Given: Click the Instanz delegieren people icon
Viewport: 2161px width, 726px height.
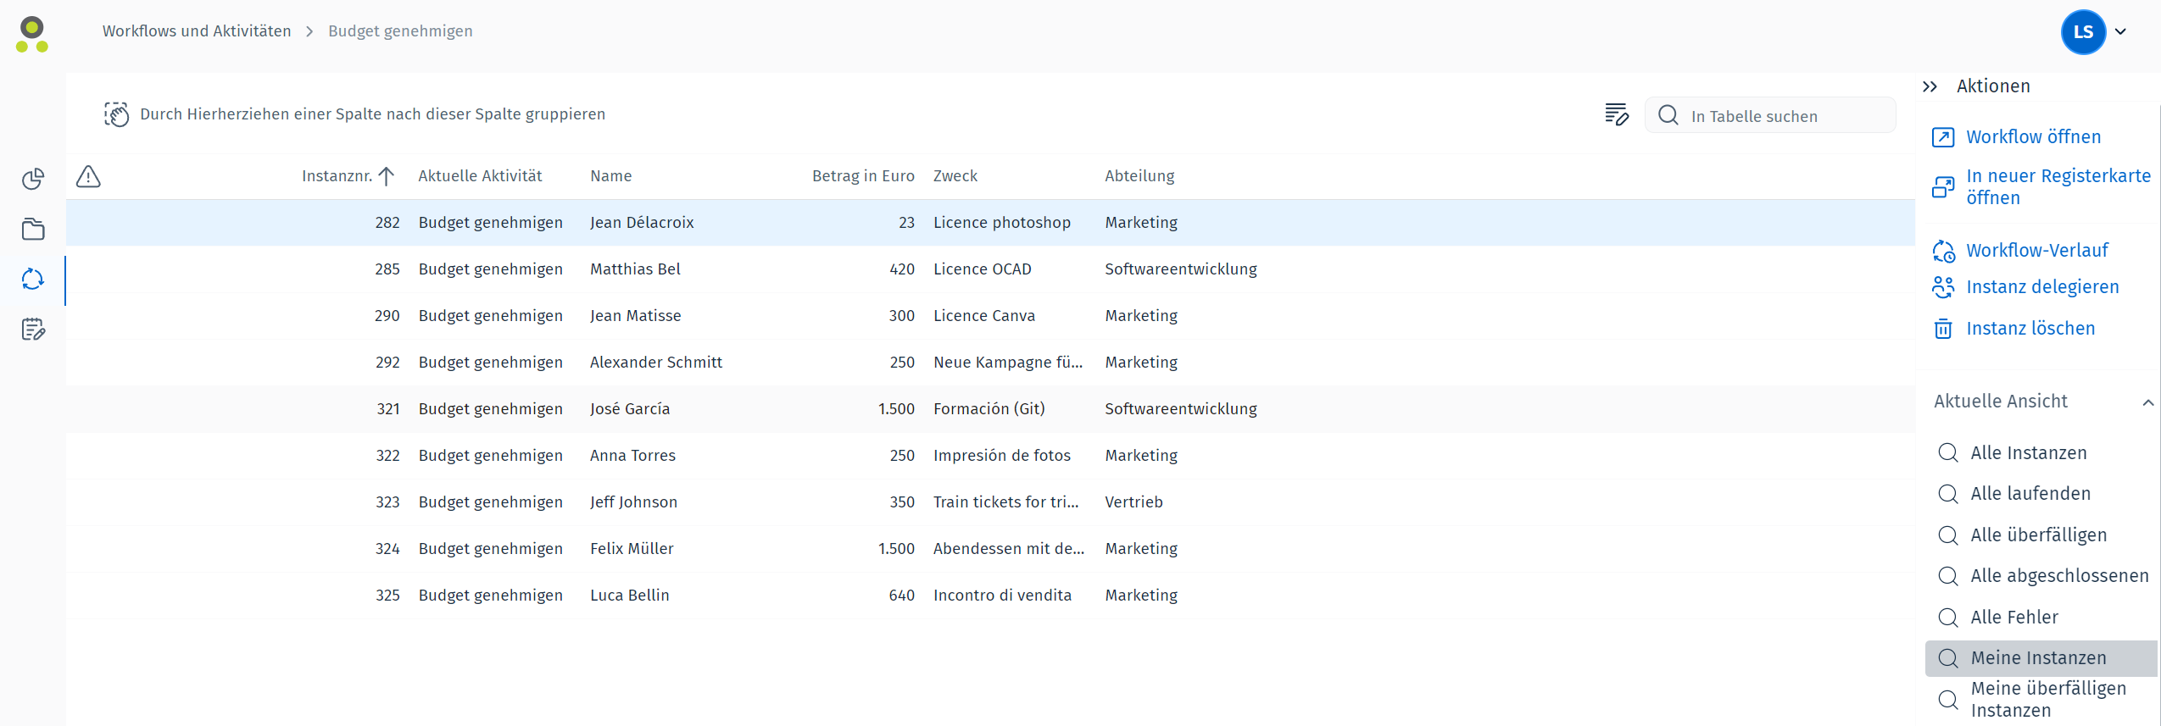Looking at the screenshot, I should pyautogui.click(x=1942, y=287).
